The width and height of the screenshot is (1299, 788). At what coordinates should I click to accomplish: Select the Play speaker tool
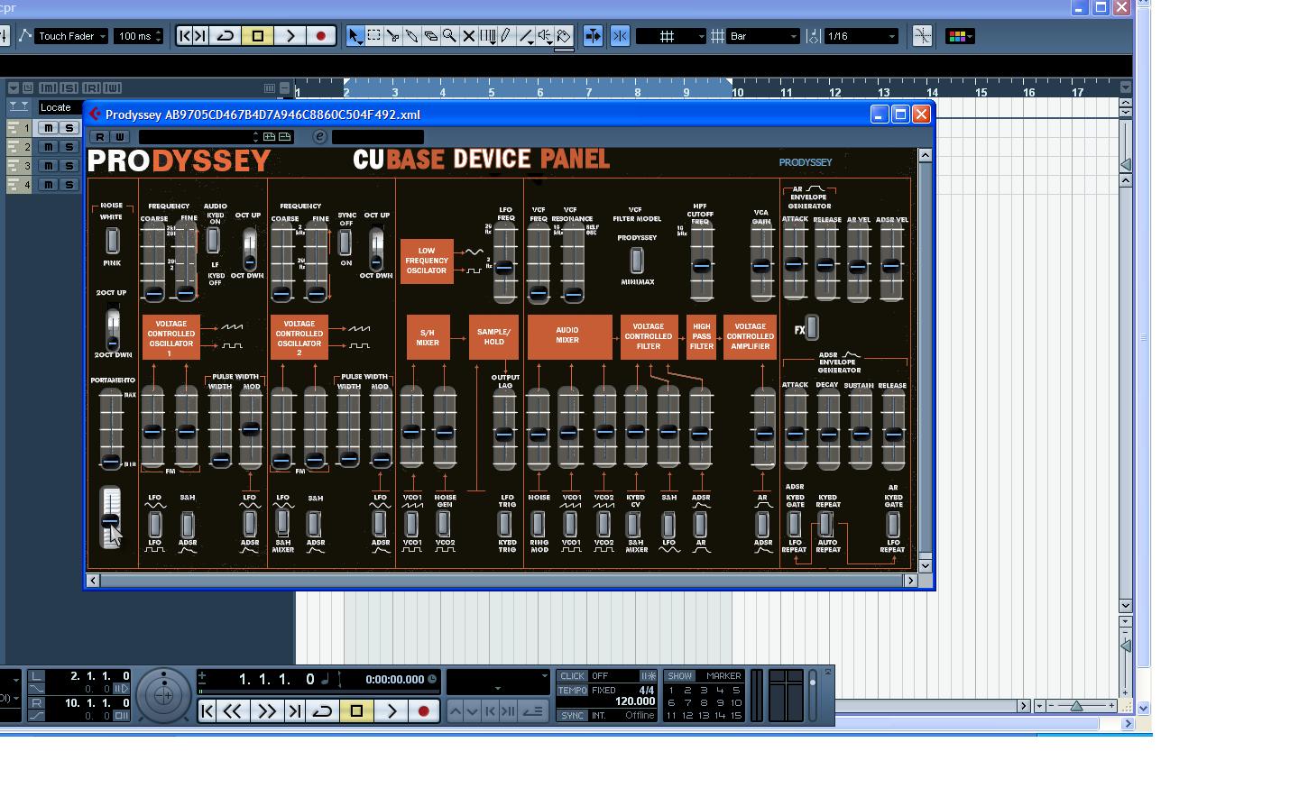tap(545, 36)
